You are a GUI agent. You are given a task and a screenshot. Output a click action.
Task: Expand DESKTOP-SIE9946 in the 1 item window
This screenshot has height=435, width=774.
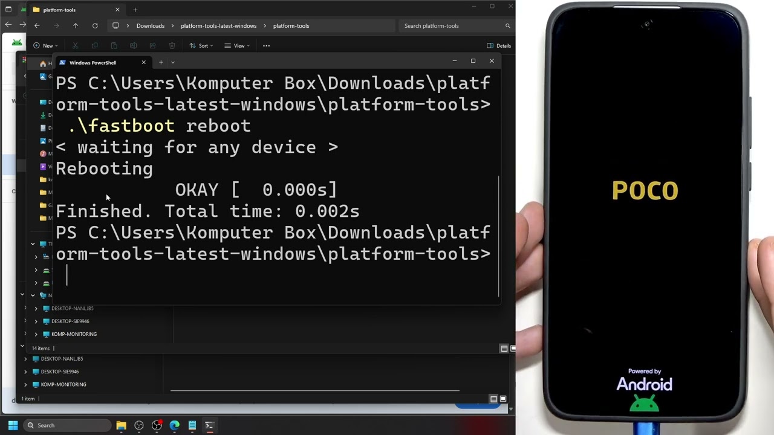[25, 372]
